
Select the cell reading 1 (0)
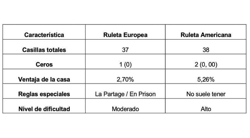125,65
